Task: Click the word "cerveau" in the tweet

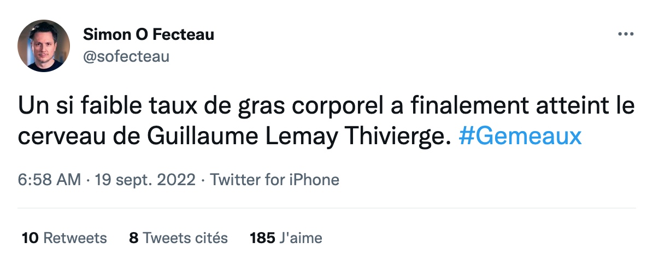Action: click(x=57, y=137)
